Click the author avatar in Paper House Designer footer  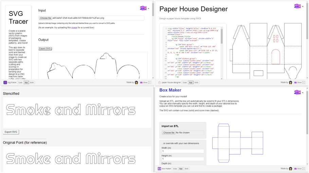coord(291,82)
